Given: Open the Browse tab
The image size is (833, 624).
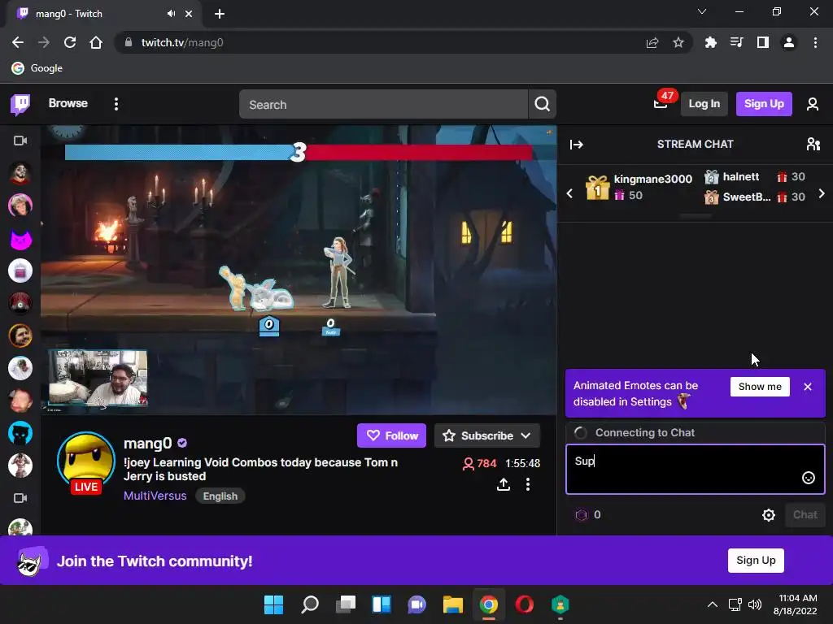Looking at the screenshot, I should click(68, 103).
